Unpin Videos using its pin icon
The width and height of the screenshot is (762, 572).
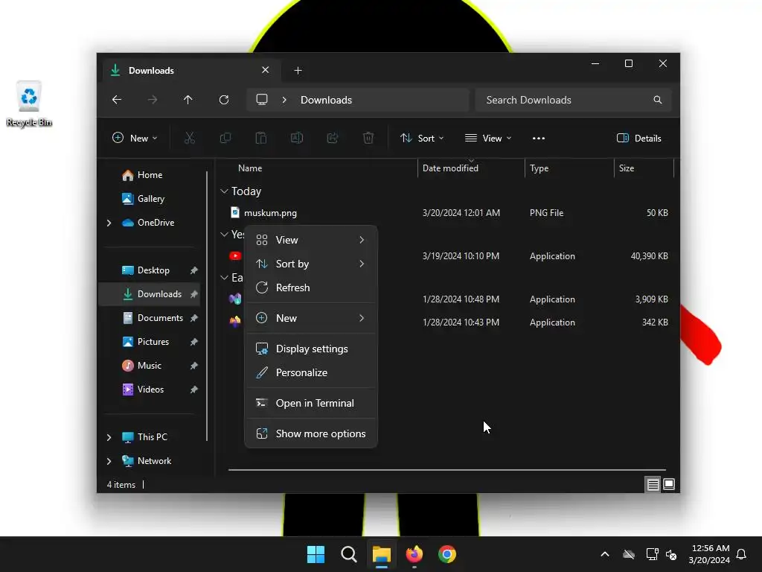194,390
